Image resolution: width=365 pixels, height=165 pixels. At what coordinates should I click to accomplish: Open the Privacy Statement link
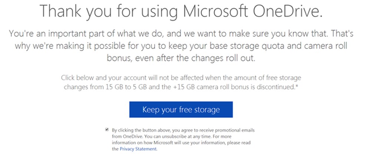[138, 149]
